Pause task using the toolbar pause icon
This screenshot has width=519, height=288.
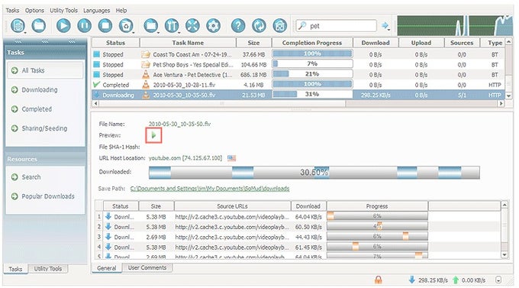[84, 25]
